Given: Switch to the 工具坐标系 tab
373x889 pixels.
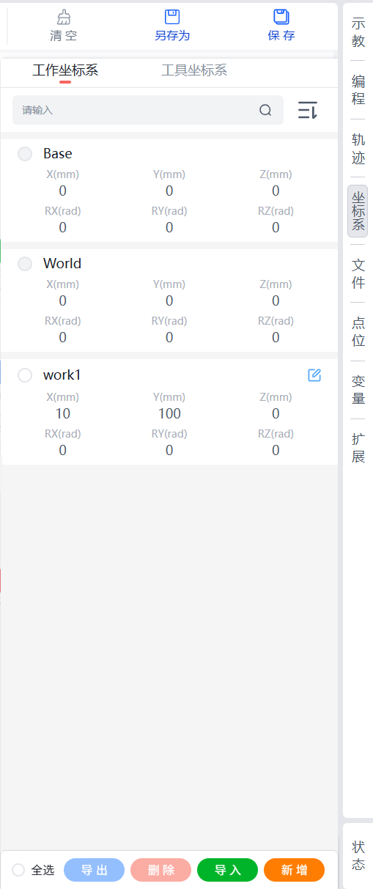Looking at the screenshot, I should [194, 70].
